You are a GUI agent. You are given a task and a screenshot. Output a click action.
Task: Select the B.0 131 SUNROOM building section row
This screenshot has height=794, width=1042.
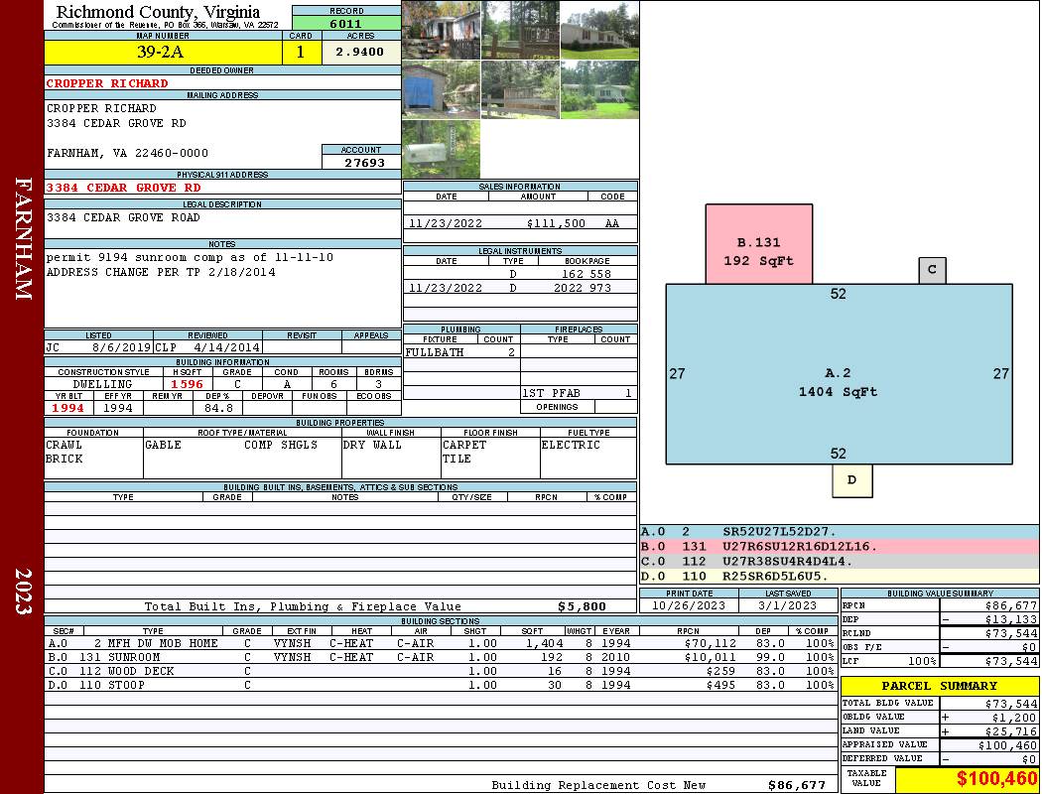441,657
